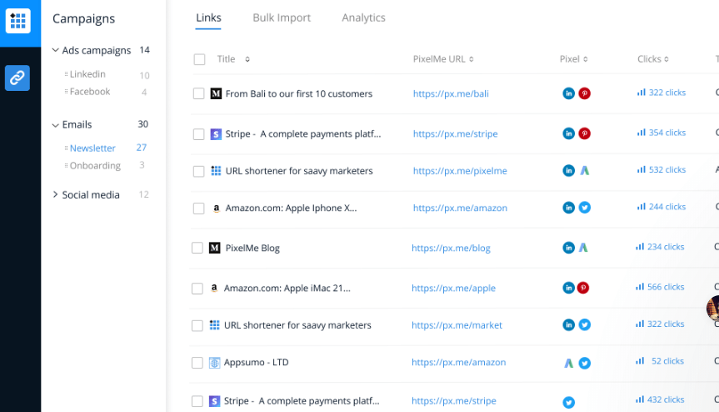Click bar chart icon beside 532 clicks
The image size is (719, 412).
click(x=641, y=170)
